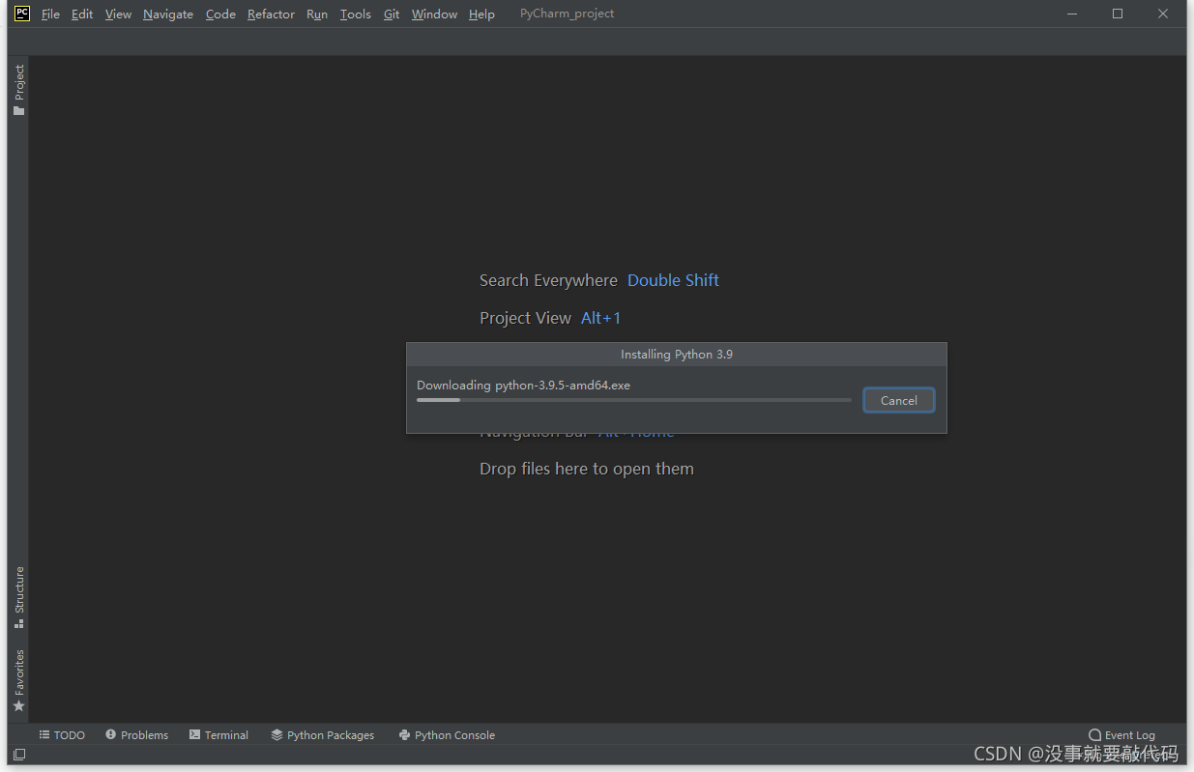Click the PyCharm_project title bar text
Screen dimensions: 1194x772
(x=567, y=13)
